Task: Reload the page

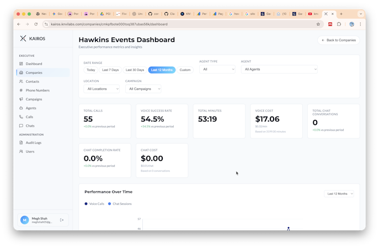Action: point(36,24)
